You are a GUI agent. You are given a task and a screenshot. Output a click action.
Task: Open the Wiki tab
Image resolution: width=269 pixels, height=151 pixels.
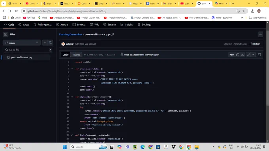(x=95, y=24)
